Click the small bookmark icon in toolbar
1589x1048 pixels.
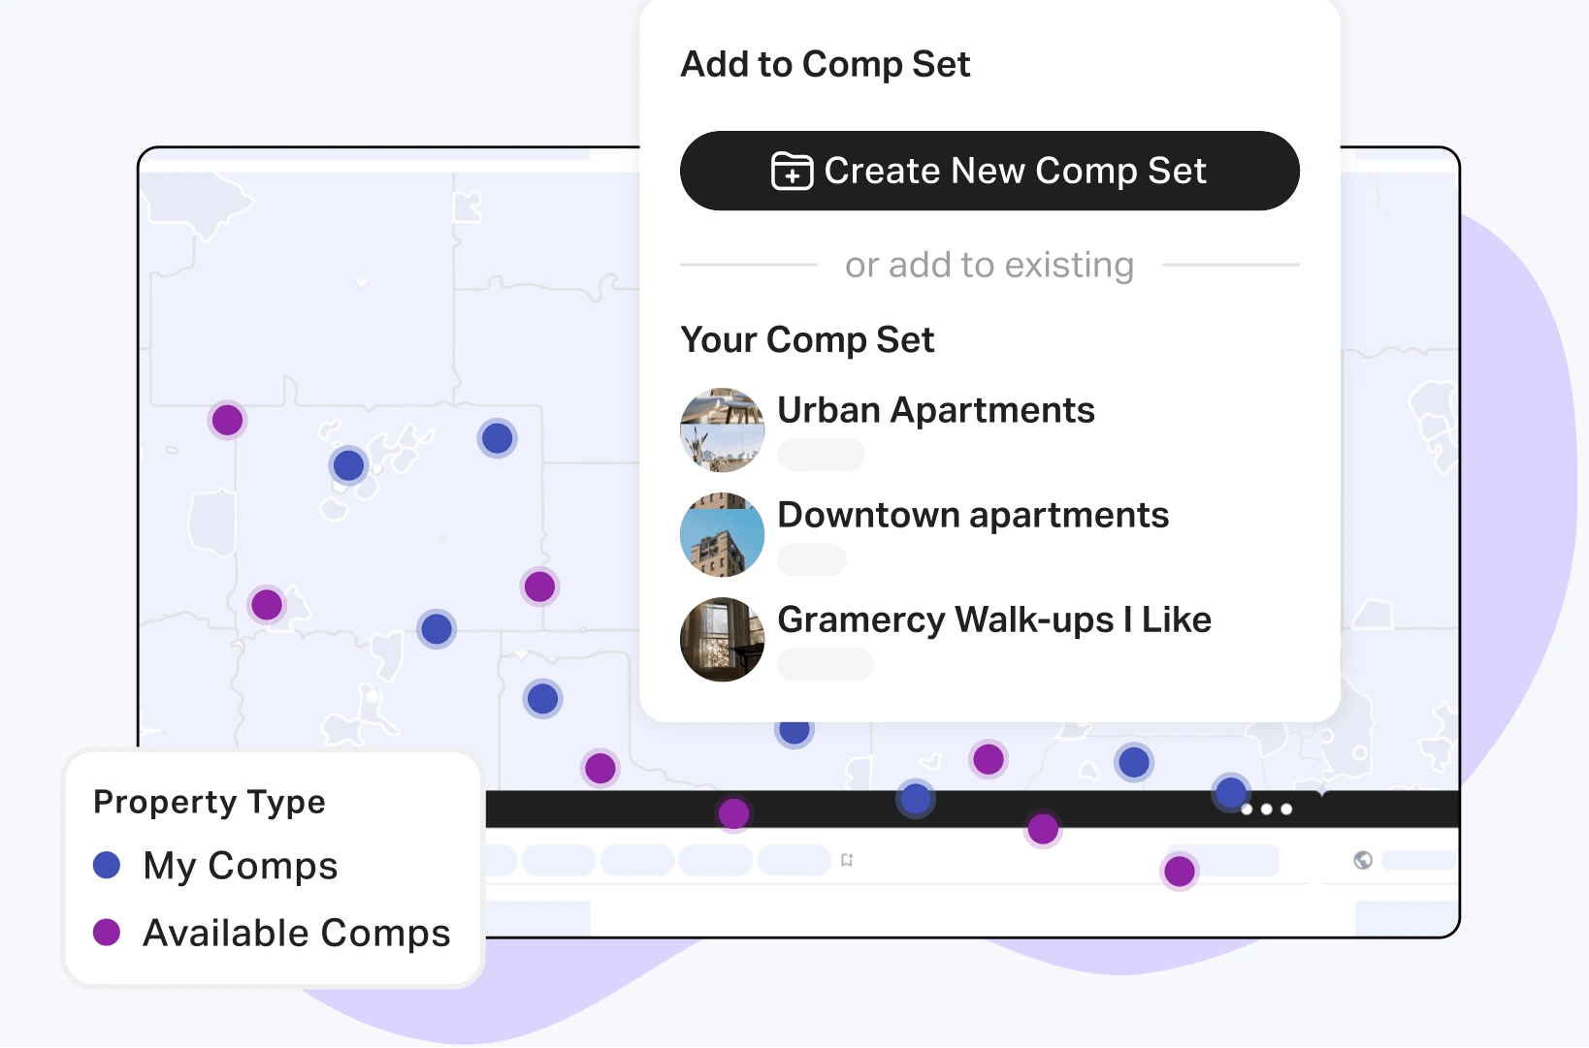tap(847, 860)
